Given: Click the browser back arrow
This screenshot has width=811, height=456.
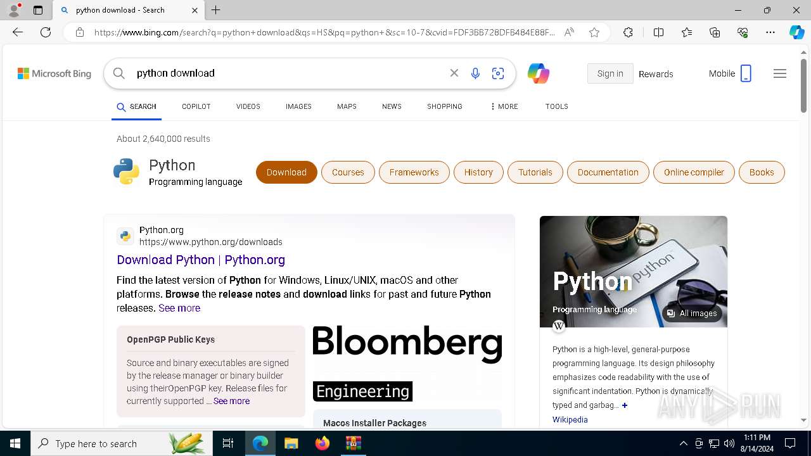Looking at the screenshot, I should (x=18, y=32).
